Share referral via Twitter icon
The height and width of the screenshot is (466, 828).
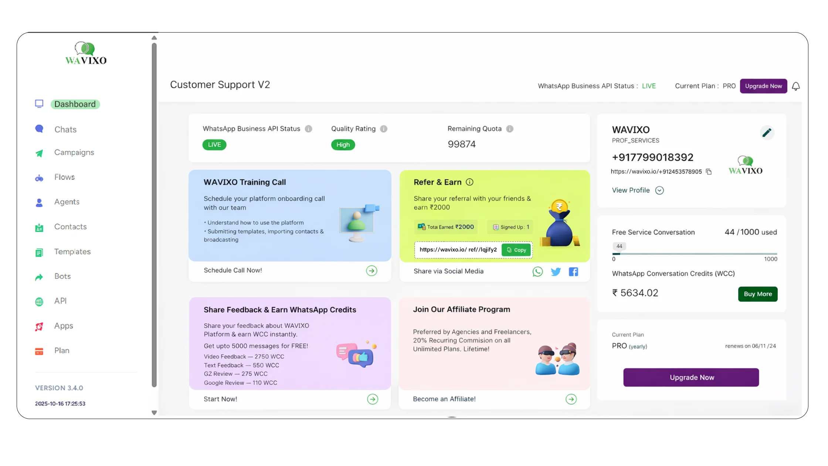pos(556,272)
